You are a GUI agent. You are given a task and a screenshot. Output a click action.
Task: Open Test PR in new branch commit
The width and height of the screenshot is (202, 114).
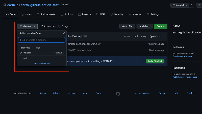pyautogui.click(x=80, y=50)
